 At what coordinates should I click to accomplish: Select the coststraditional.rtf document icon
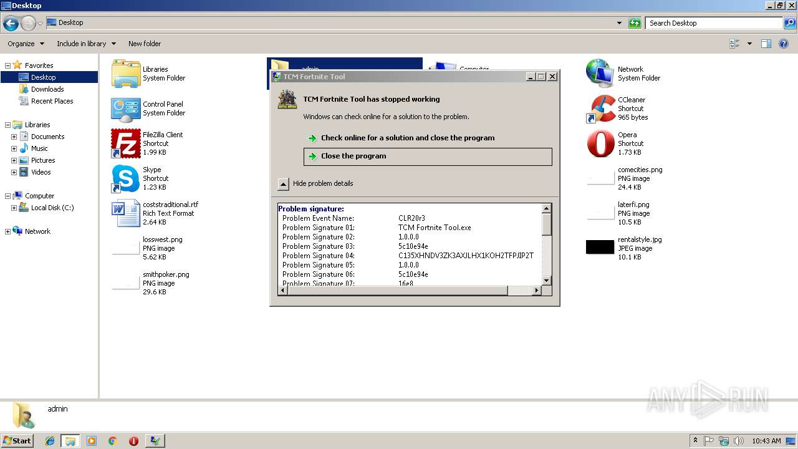(x=126, y=213)
